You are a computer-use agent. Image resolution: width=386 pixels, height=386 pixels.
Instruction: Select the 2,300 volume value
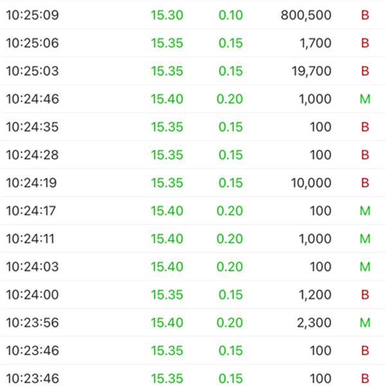[314, 323]
